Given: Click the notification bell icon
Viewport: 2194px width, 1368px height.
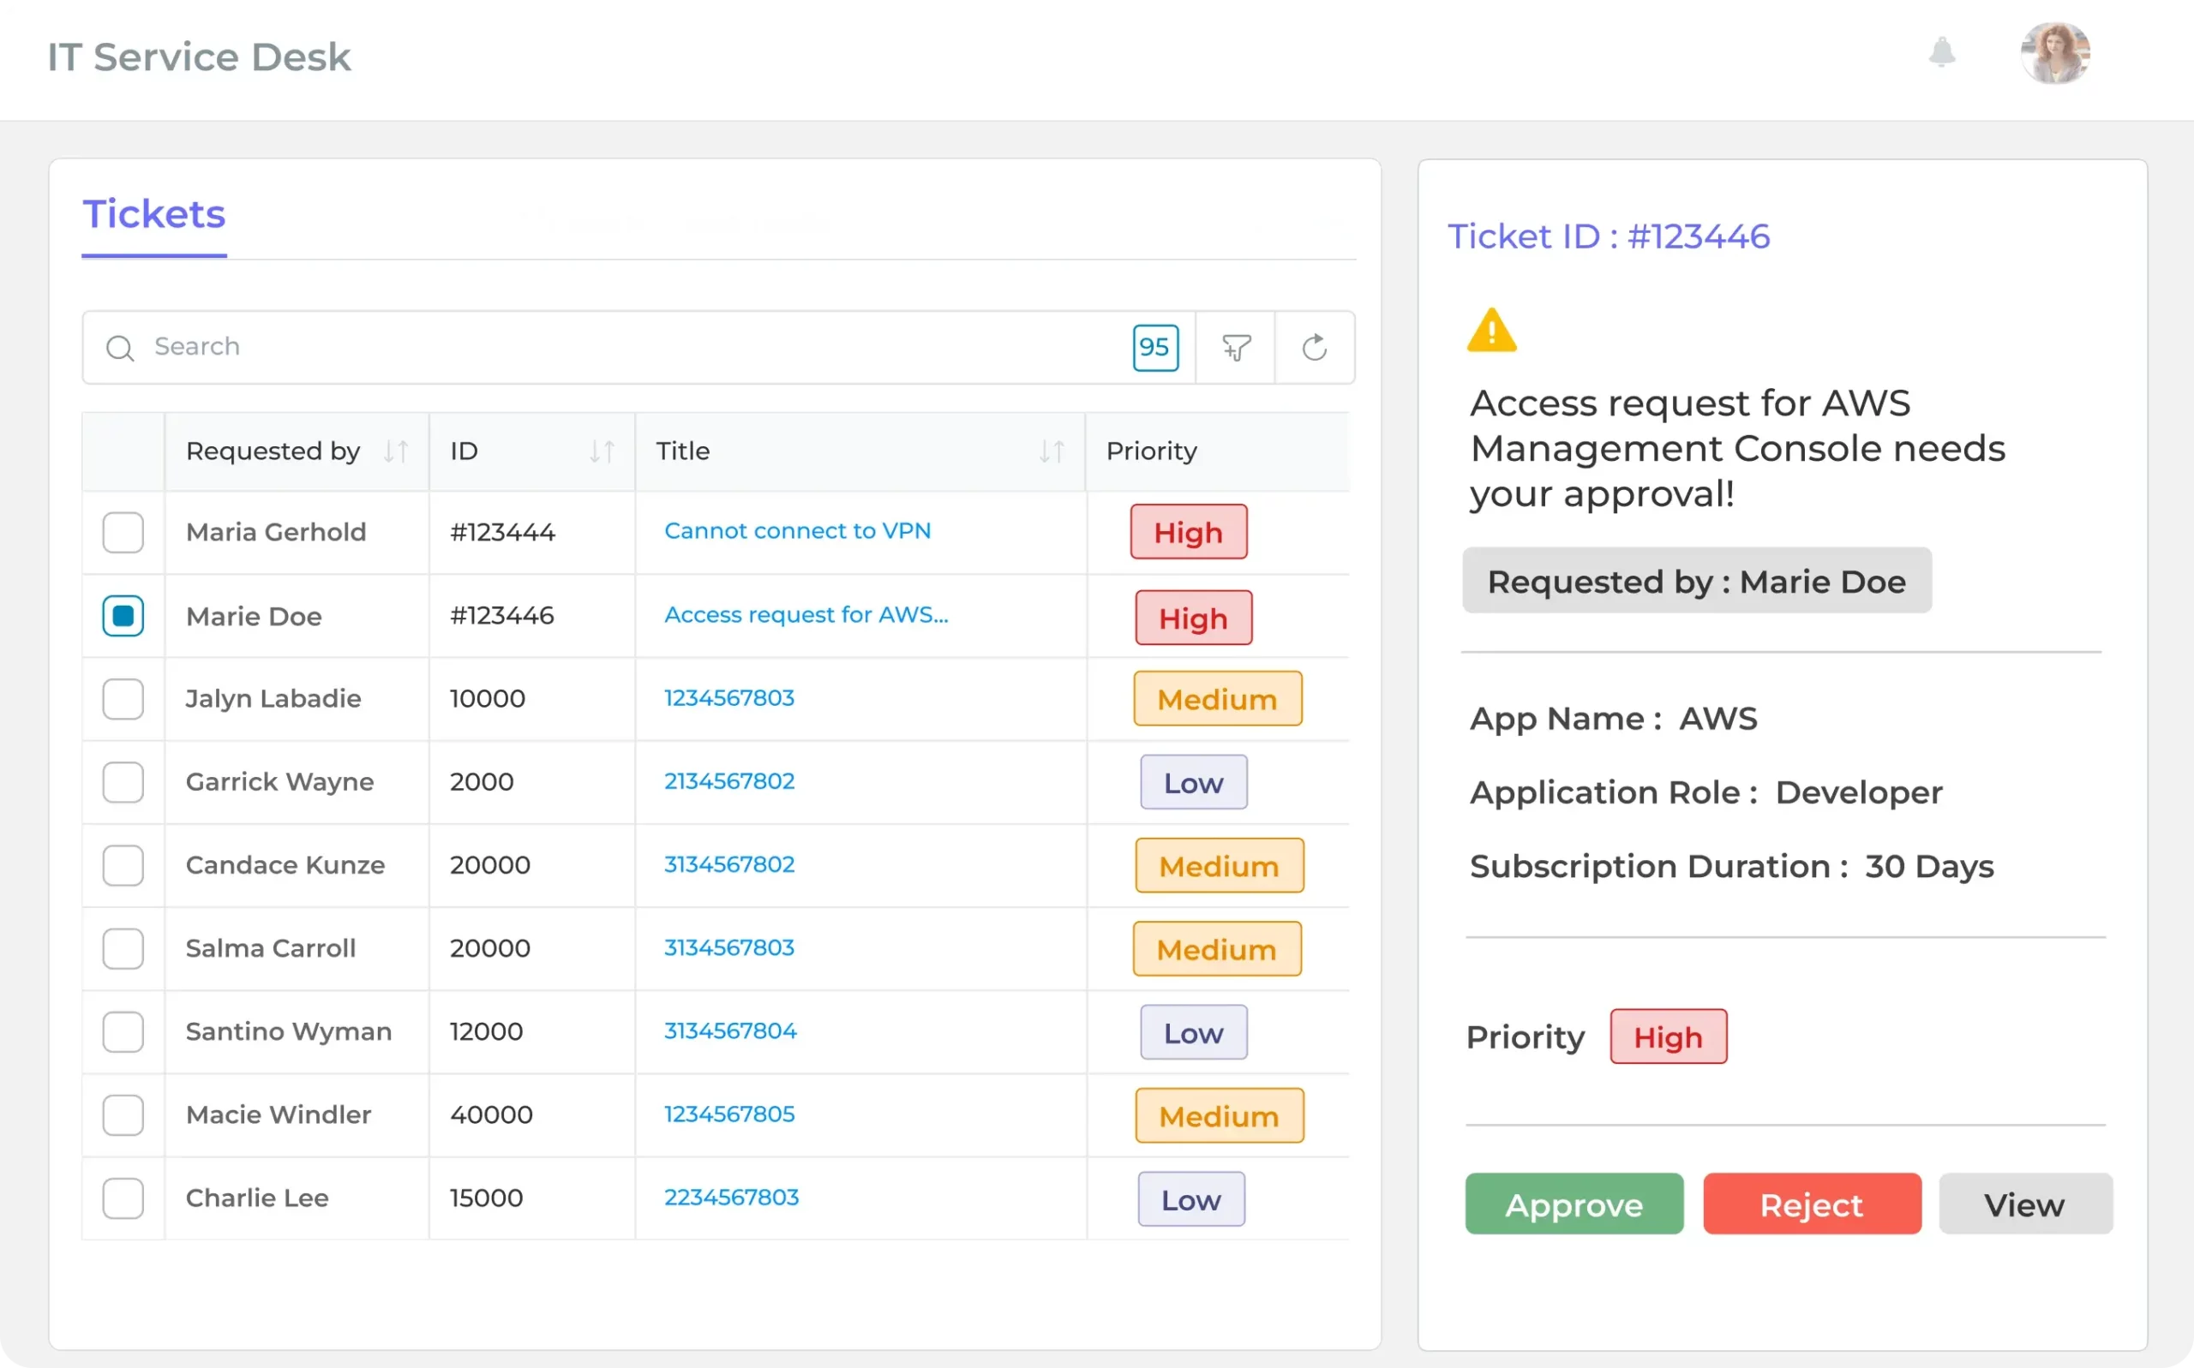Looking at the screenshot, I should pos(1941,52).
